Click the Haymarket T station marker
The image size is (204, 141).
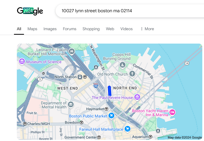coord(106,109)
